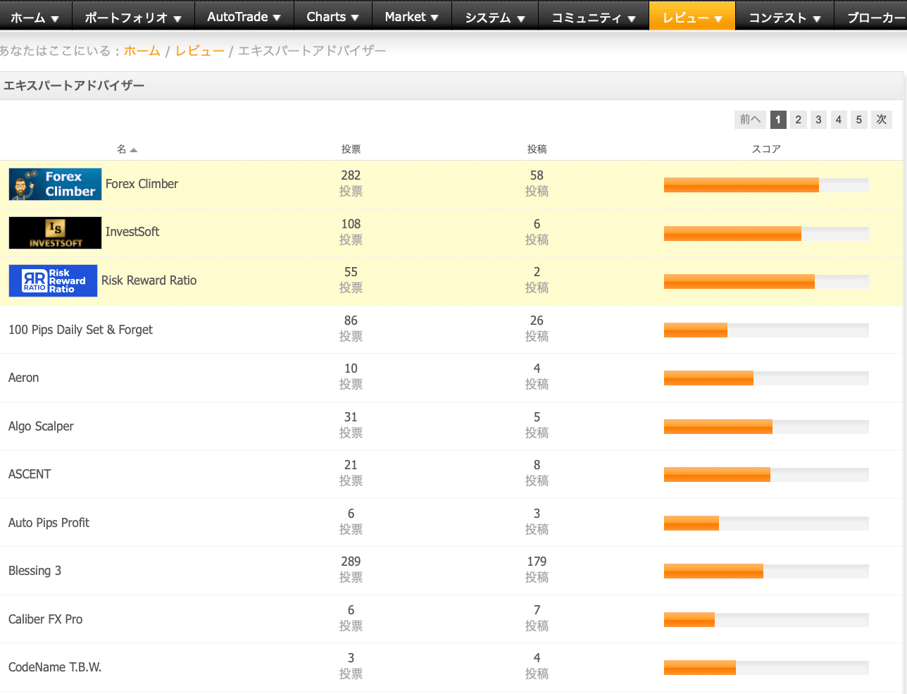Click the 282 votes count for Forex Climber
Image resolution: width=907 pixels, height=694 pixels.
pyautogui.click(x=351, y=175)
